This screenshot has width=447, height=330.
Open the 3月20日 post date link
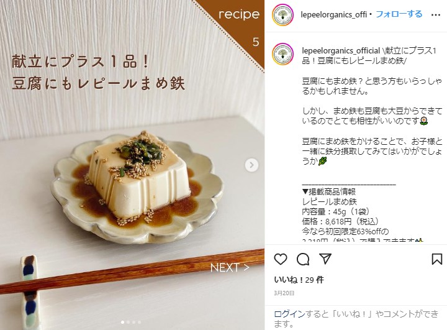pos(284,293)
